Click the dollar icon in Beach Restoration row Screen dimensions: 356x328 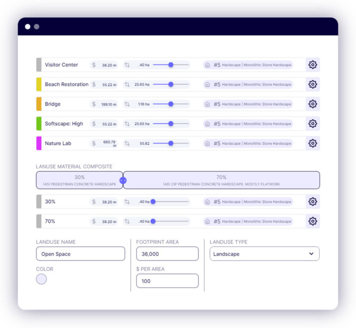click(94, 85)
